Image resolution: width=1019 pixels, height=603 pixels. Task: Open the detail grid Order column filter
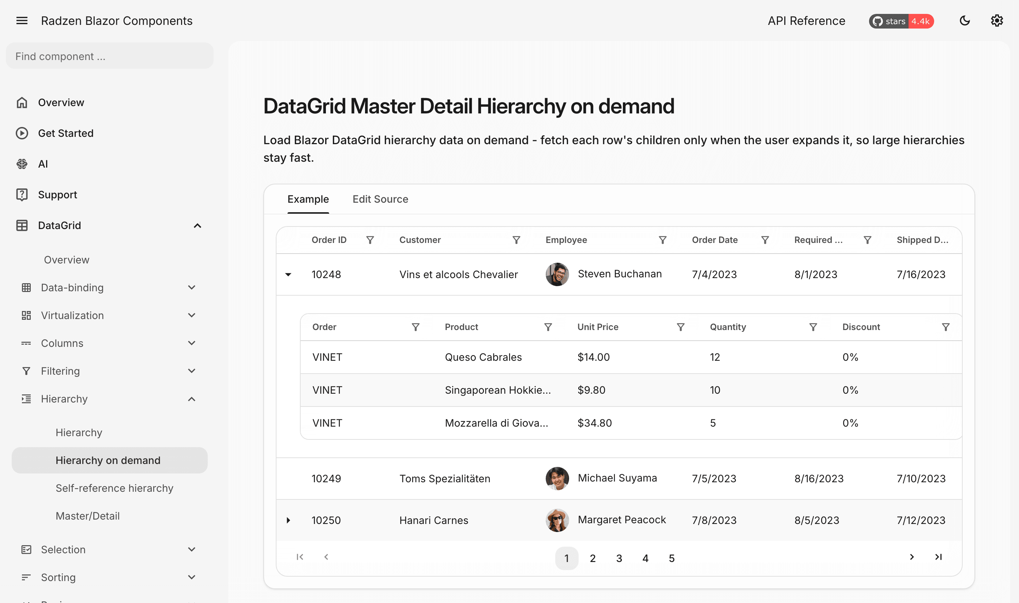(416, 327)
